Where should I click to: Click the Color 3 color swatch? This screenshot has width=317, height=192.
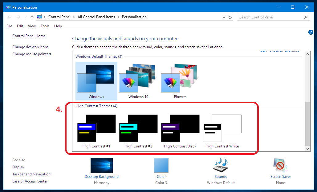coord(161,165)
